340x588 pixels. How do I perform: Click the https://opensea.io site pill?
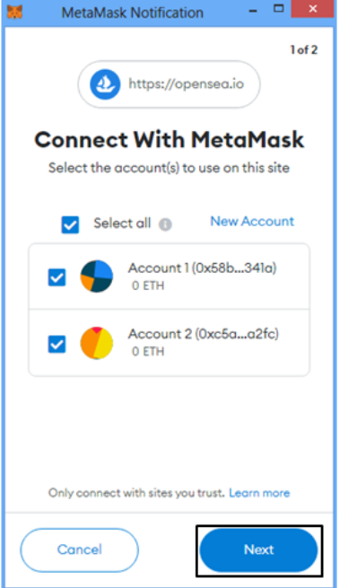pyautogui.click(x=169, y=84)
